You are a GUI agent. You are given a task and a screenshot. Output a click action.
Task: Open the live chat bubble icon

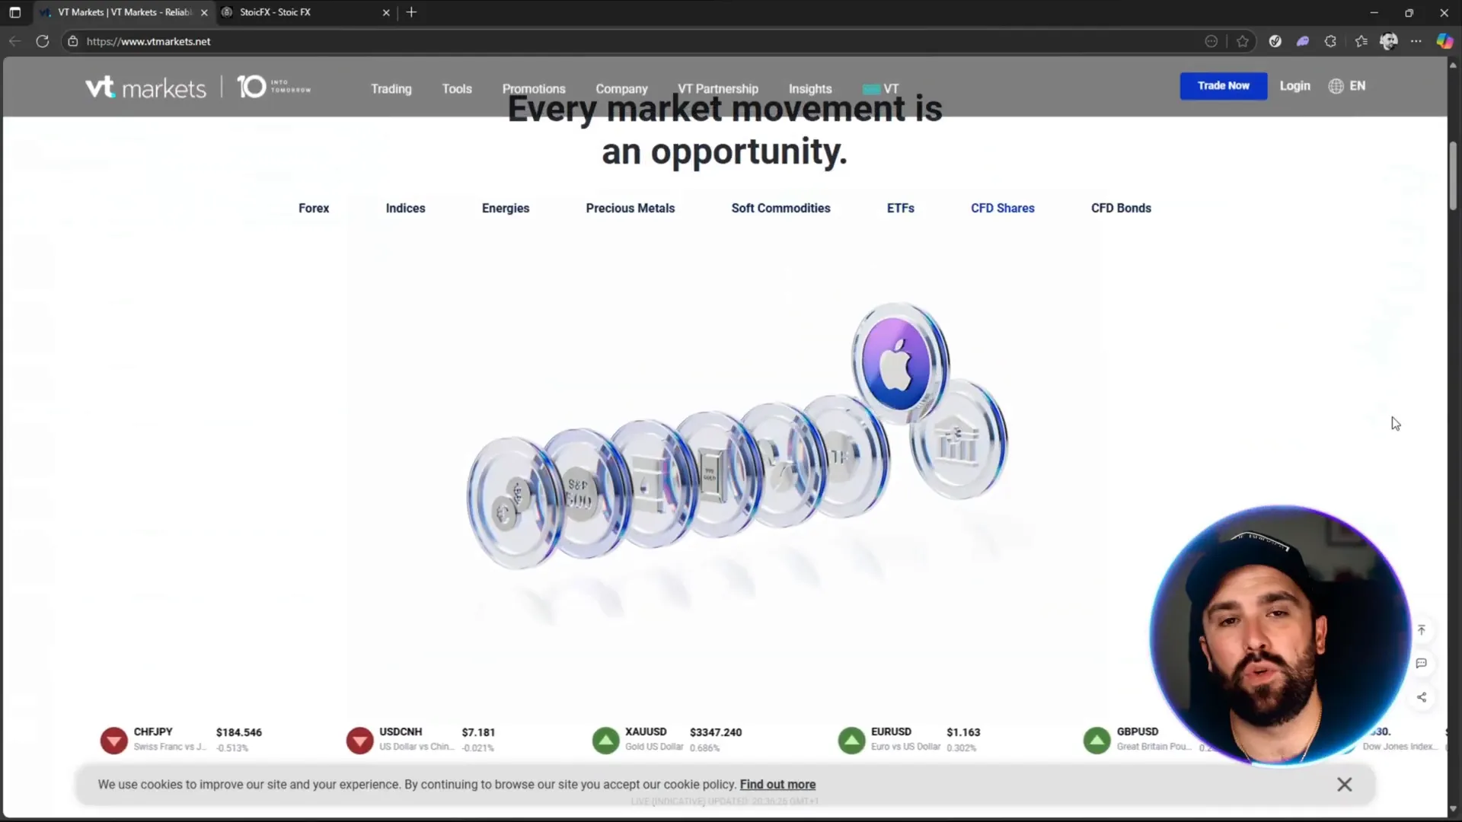tap(1422, 664)
